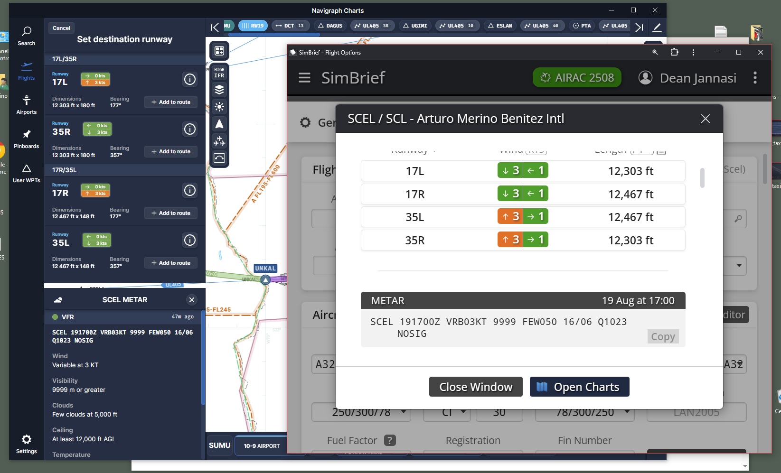
Task: Click Open Charts in the SCEL dialog
Action: (579, 387)
